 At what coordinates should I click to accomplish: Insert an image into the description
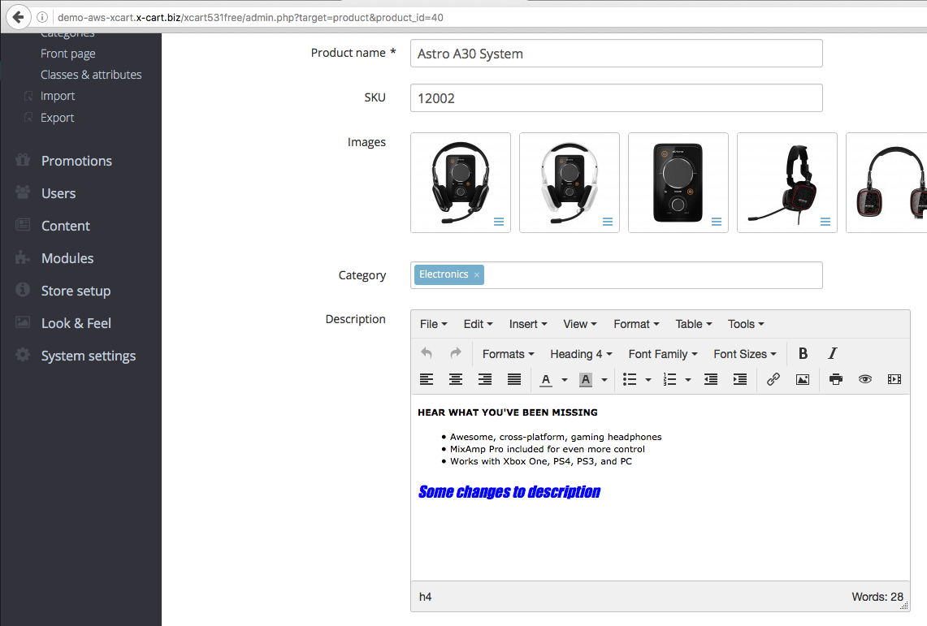coord(802,380)
